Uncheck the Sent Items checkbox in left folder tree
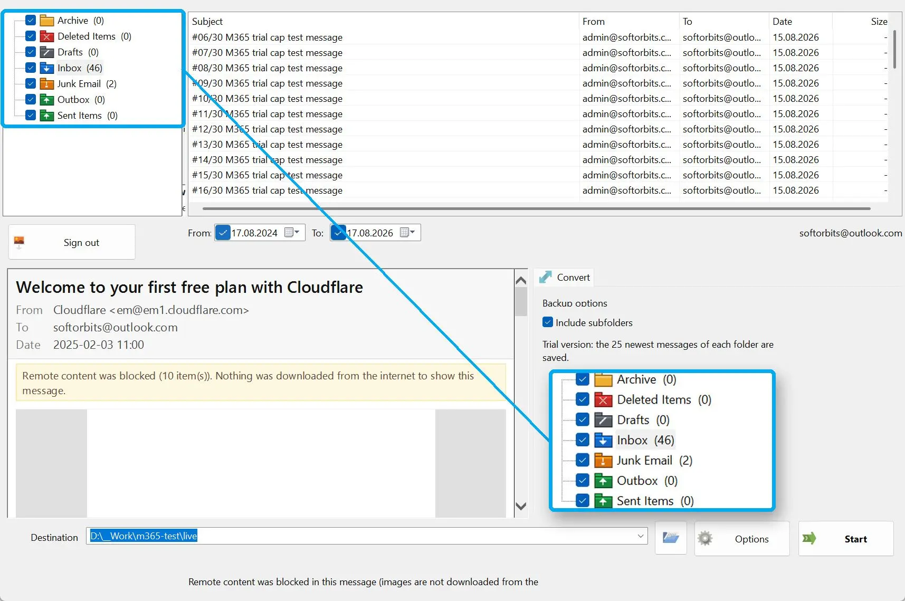 click(31, 116)
